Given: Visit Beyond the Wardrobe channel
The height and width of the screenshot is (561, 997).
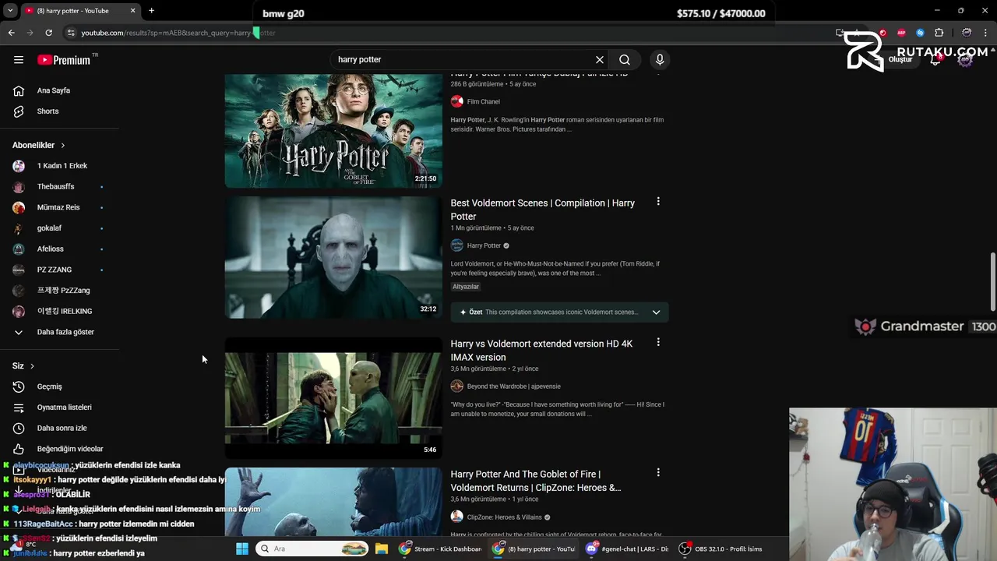Looking at the screenshot, I should coord(513,386).
